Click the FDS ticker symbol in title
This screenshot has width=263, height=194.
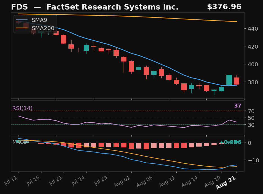coord(19,7)
